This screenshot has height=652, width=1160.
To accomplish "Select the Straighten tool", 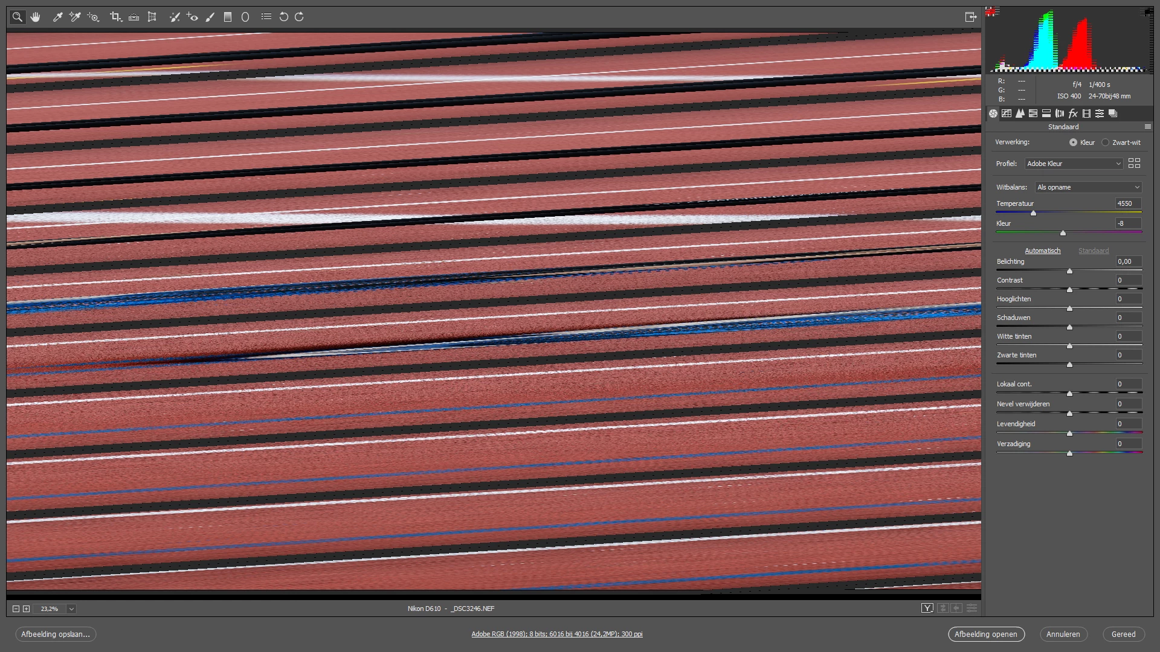I will pos(134,17).
